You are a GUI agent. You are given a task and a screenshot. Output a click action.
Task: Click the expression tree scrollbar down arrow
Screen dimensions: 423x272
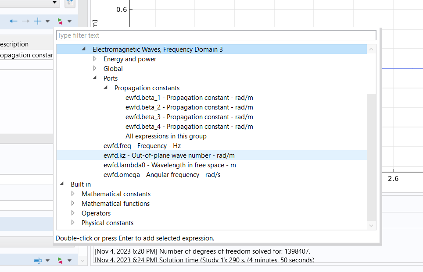point(371,225)
